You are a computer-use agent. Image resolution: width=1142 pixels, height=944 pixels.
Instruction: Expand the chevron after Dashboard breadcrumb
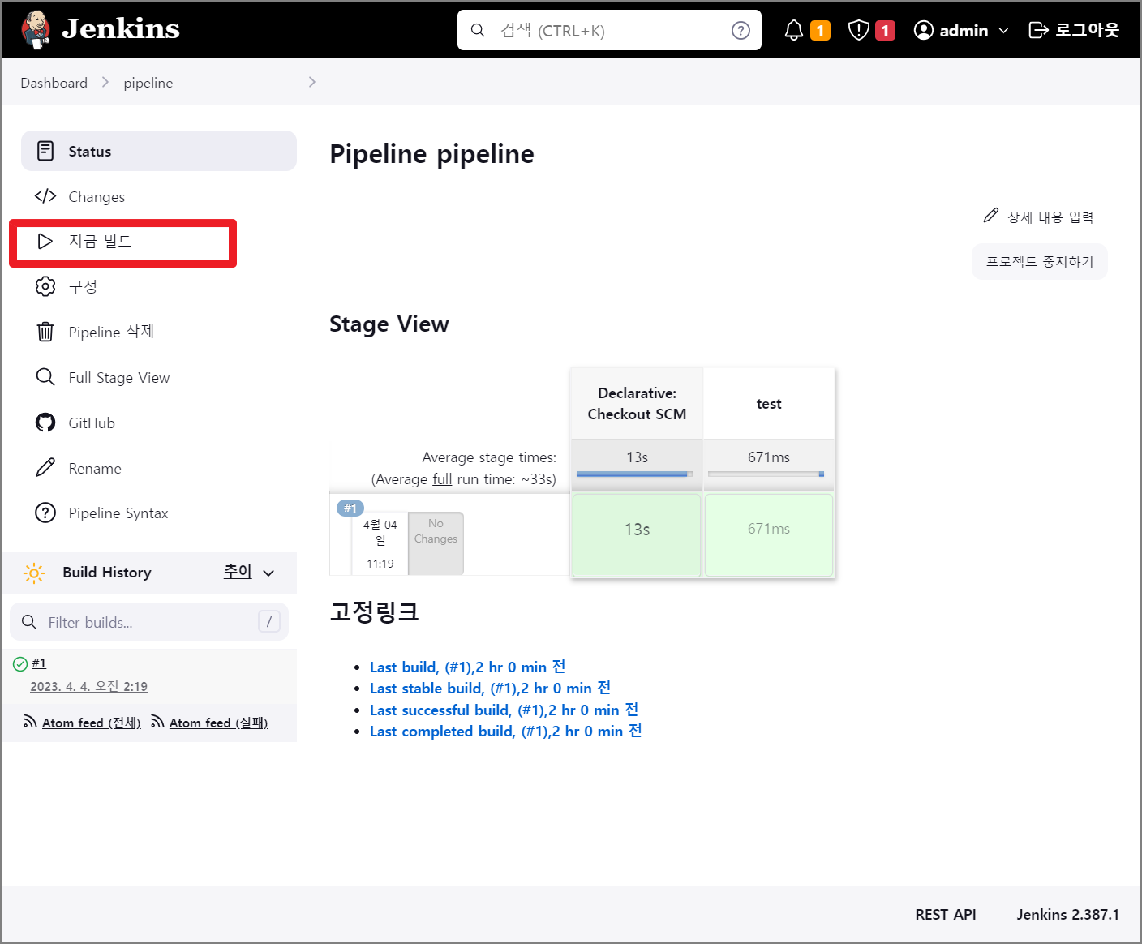(x=105, y=82)
